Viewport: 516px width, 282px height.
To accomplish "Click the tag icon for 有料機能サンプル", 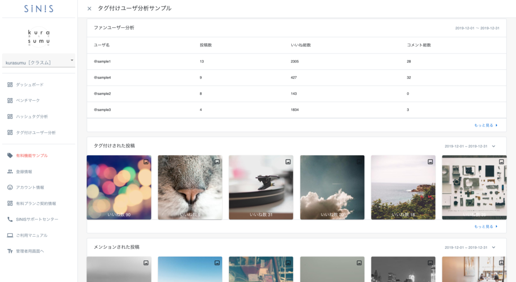I will 10,156.
